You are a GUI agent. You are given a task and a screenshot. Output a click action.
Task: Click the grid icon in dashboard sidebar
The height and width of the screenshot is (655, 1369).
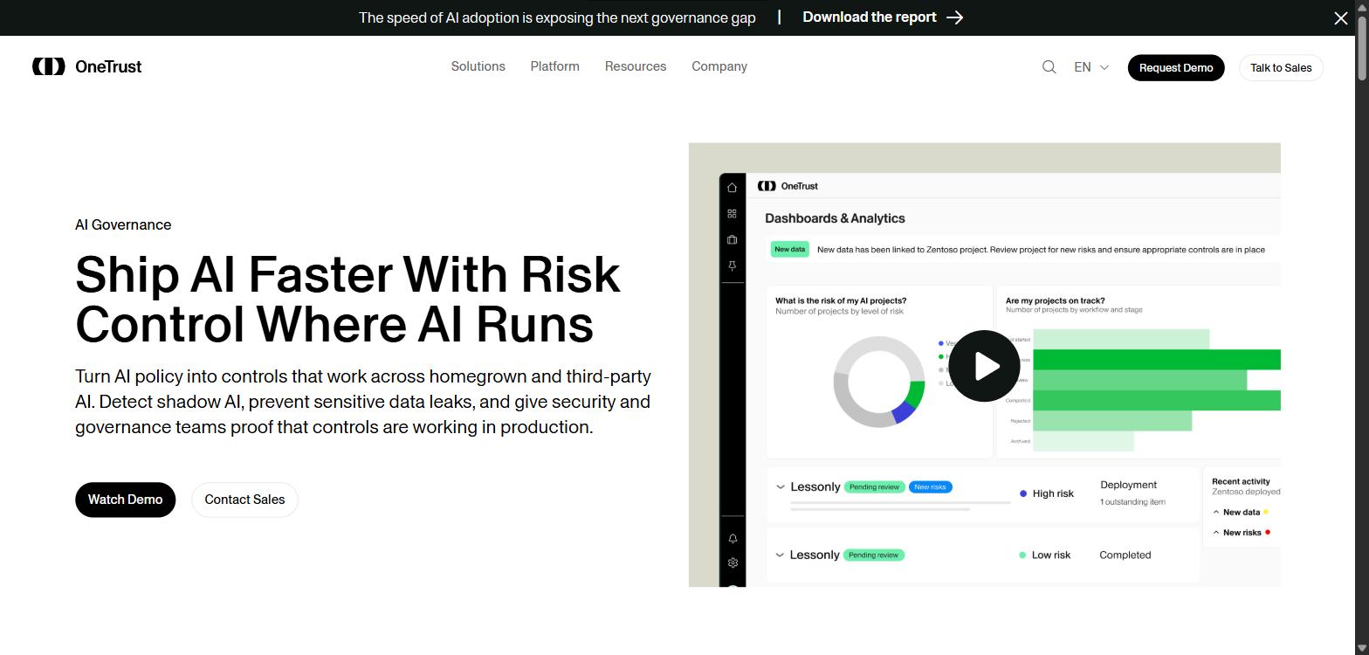click(732, 214)
